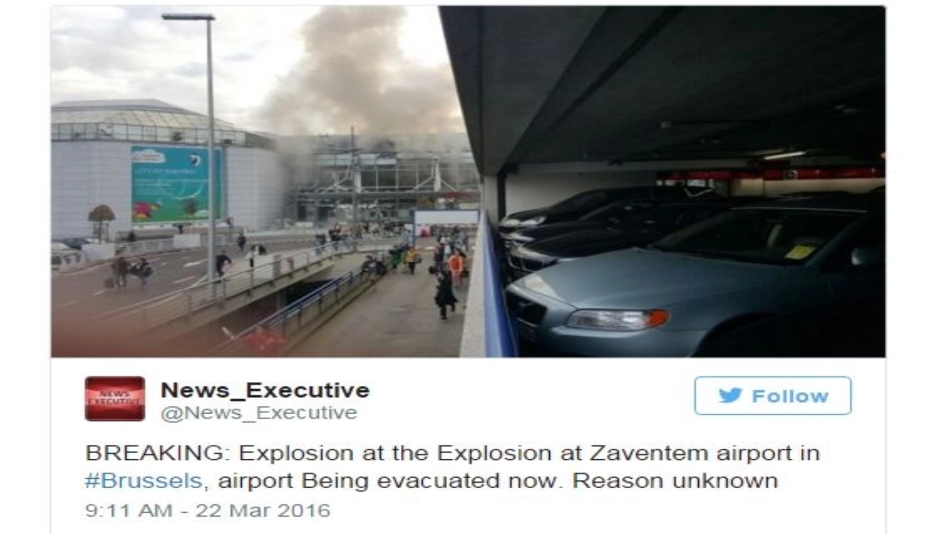Click the Twitter bird icon in Follow
The image size is (950, 534).
coord(730,396)
